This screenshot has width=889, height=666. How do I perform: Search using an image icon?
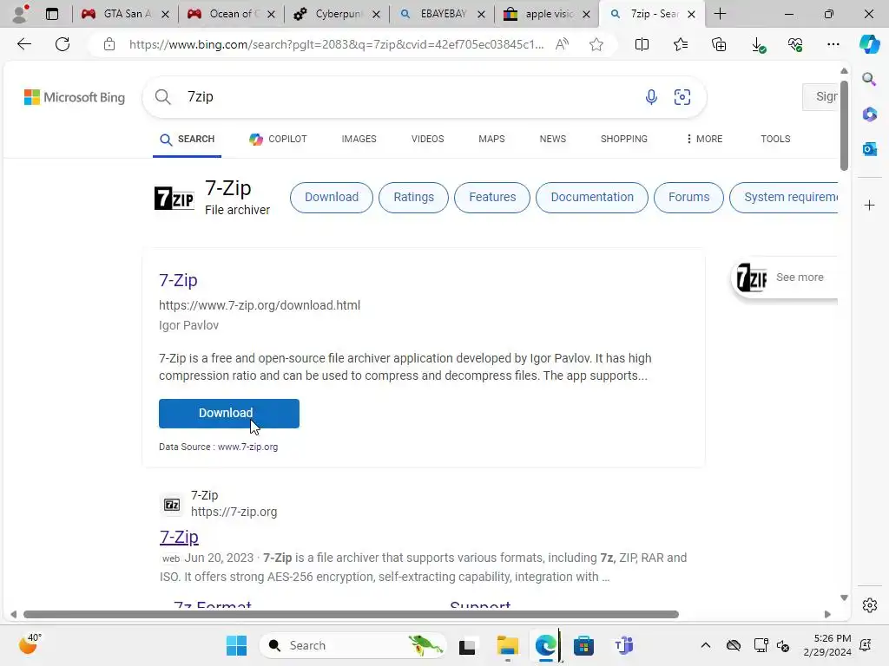(682, 97)
